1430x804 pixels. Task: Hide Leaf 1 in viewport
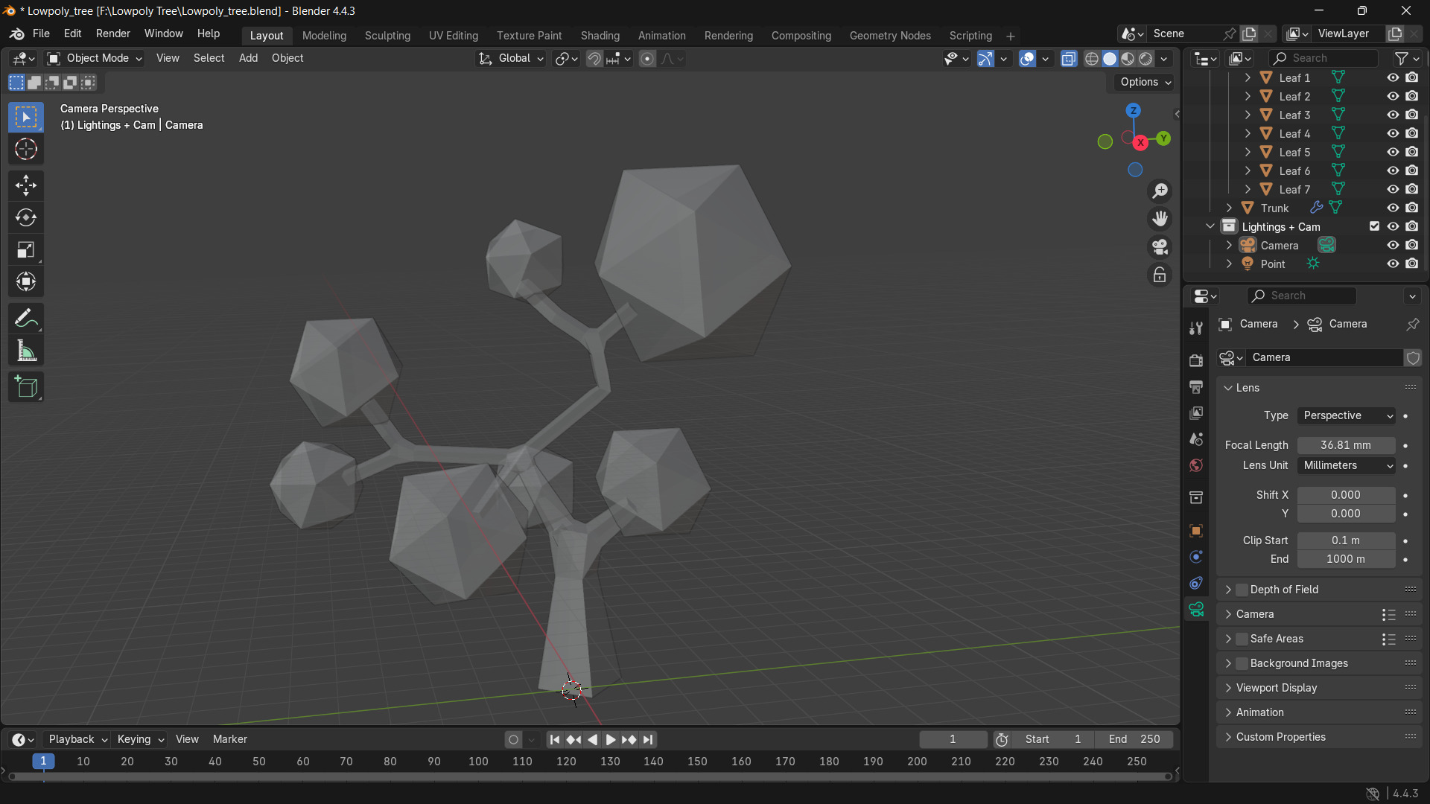1393,77
